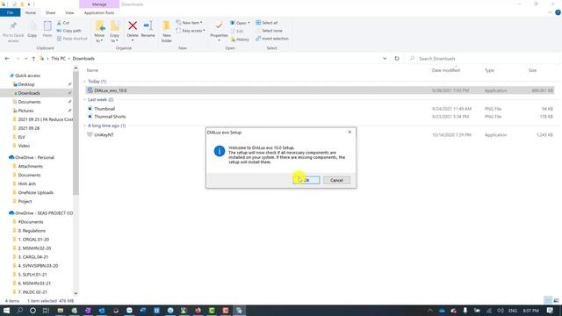Open OneNote Uploads folder in sidebar

(35, 192)
